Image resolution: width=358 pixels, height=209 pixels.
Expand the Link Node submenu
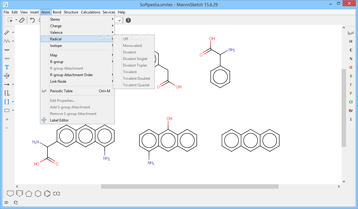tap(78, 82)
